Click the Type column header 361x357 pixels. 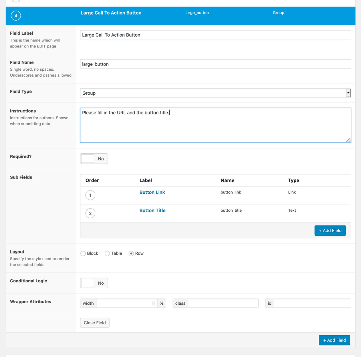click(x=293, y=181)
